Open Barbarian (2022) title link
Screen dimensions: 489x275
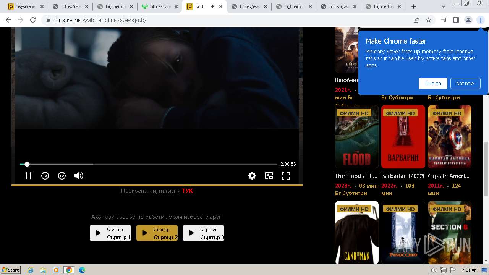tap(403, 176)
